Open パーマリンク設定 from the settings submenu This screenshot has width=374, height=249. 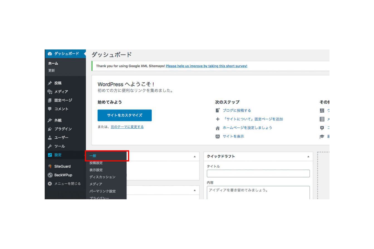point(102,191)
